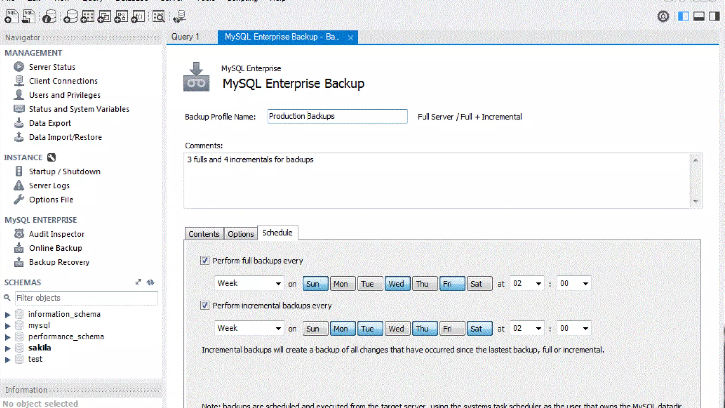The image size is (725, 408).
Task: Create new schema icon
Action: (x=70, y=16)
